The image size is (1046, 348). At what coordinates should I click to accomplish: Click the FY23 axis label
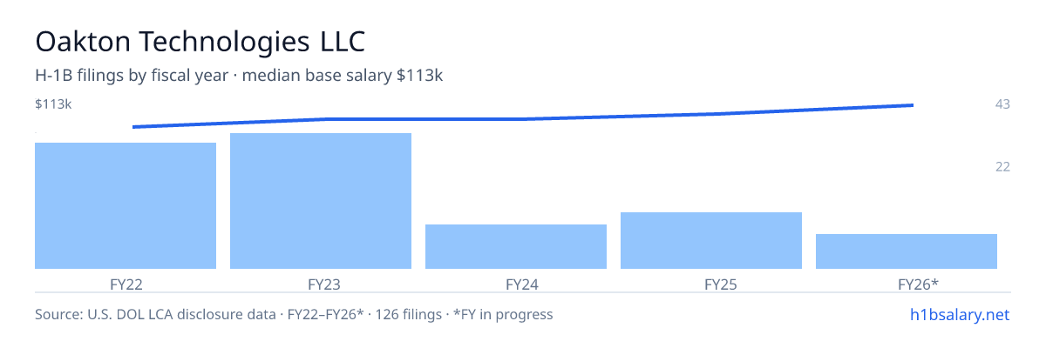323,284
